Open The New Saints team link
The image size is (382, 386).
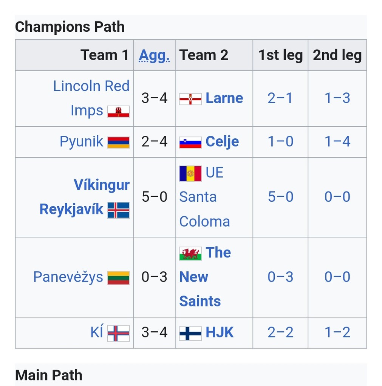(205, 277)
